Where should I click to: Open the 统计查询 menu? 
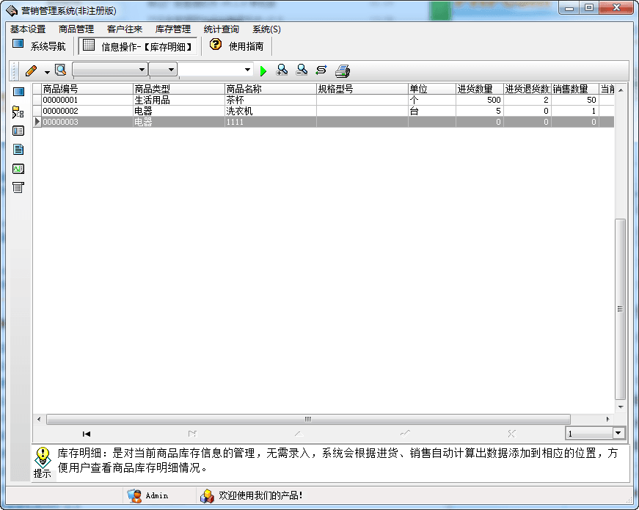tap(222, 29)
